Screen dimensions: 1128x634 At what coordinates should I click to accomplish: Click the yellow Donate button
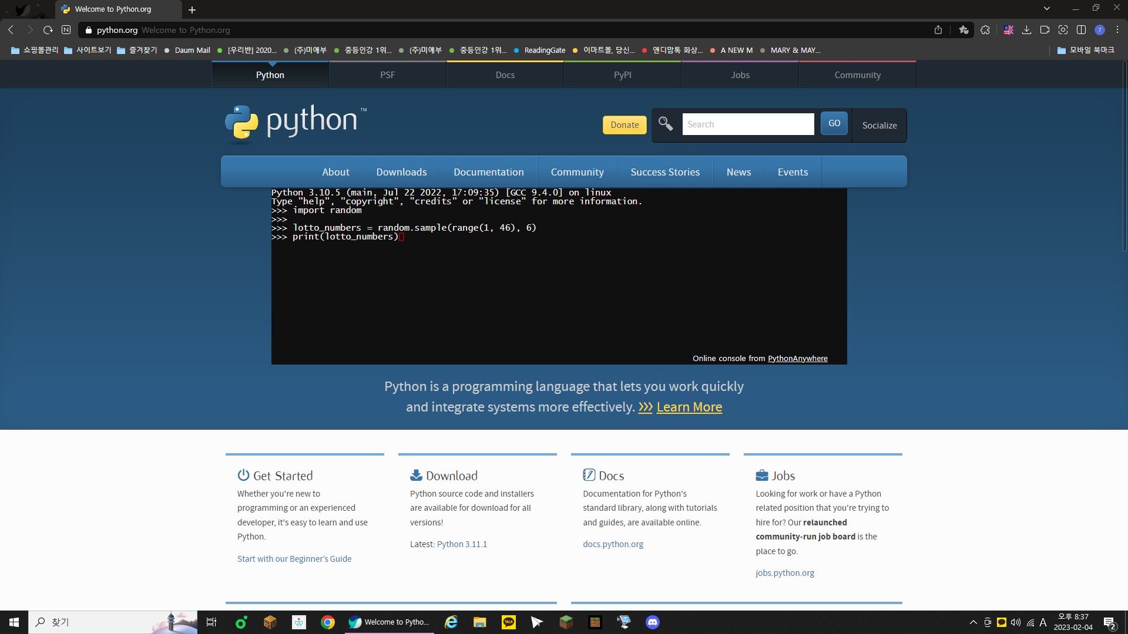(625, 125)
